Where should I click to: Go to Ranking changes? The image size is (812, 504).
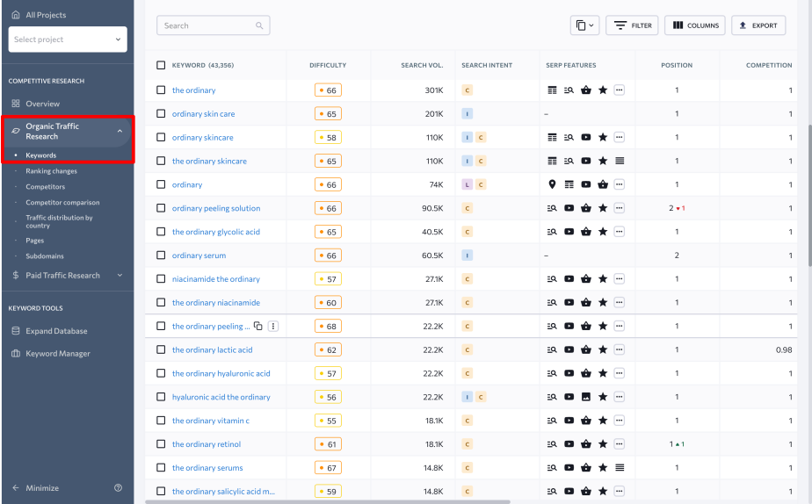(51, 170)
